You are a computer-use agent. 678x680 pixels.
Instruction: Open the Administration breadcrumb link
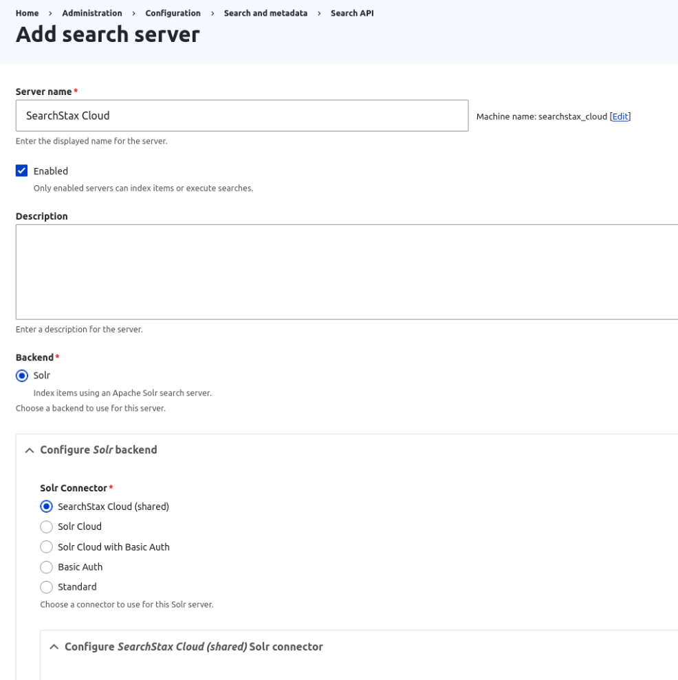(x=92, y=13)
